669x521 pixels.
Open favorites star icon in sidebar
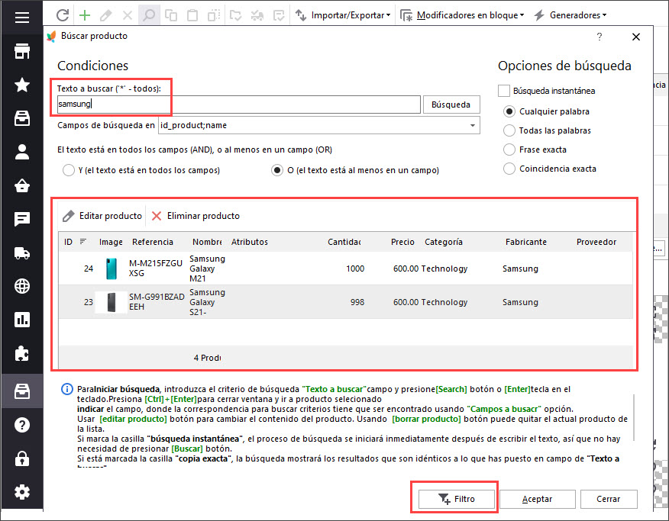pos(21,85)
